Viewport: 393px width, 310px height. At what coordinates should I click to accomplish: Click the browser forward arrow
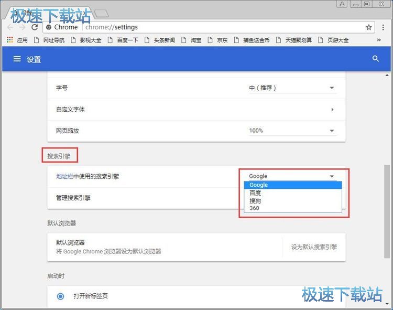click(23, 27)
